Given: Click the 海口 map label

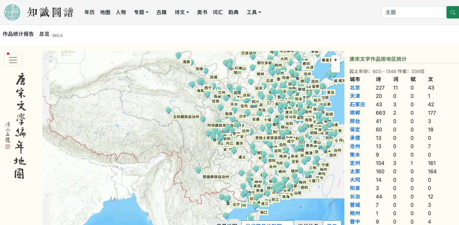Looking at the screenshot, I should 264,212.
